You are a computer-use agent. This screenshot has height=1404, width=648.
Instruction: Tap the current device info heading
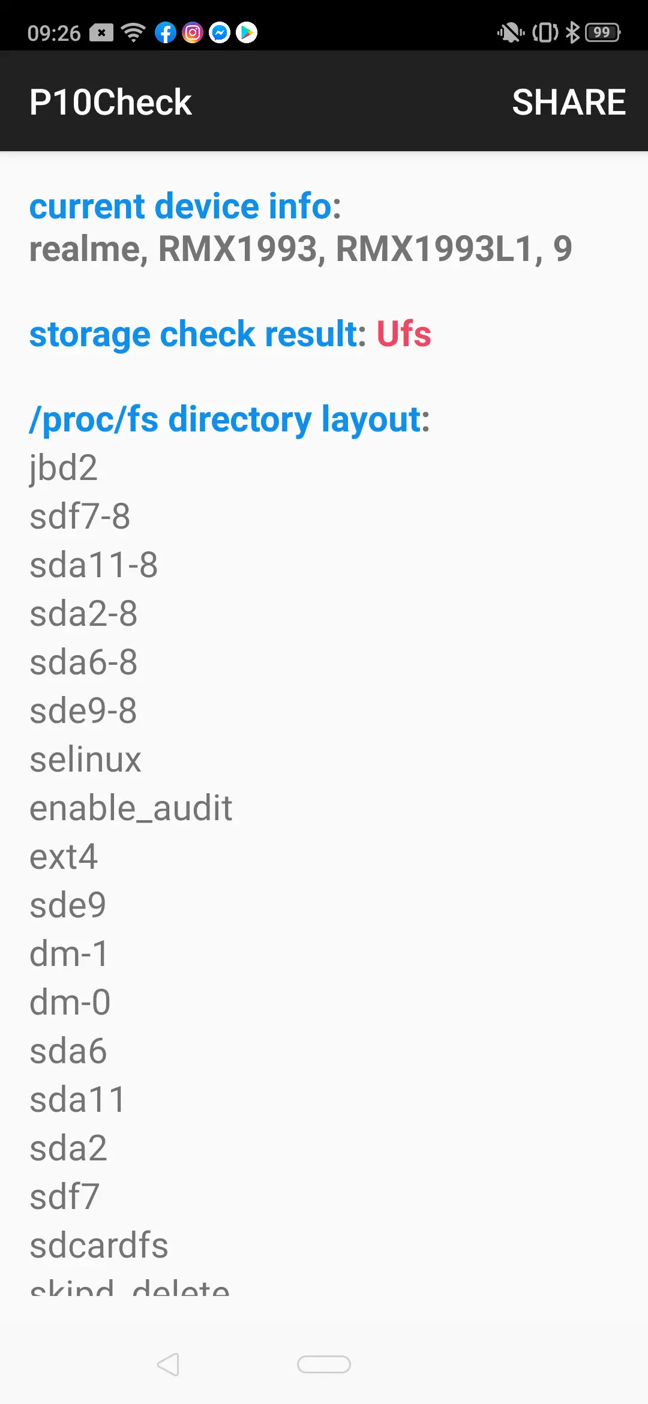point(185,206)
